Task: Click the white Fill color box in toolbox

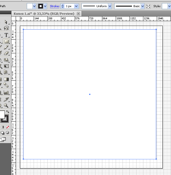Action: pyautogui.click(x=2, y=115)
